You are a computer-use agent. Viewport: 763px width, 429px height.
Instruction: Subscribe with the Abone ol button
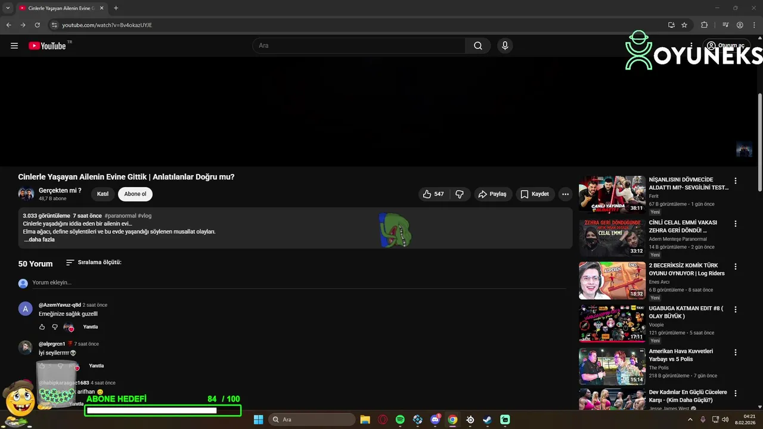135,194
